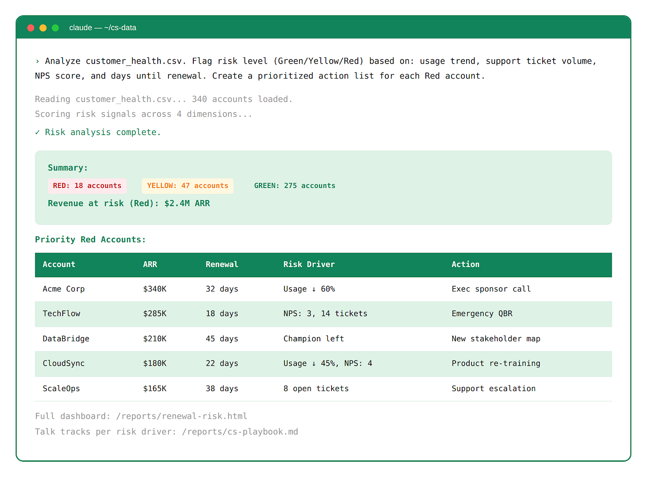The image size is (647, 479).
Task: Click the terminal title claude — ~/cs-data
Action: [103, 28]
